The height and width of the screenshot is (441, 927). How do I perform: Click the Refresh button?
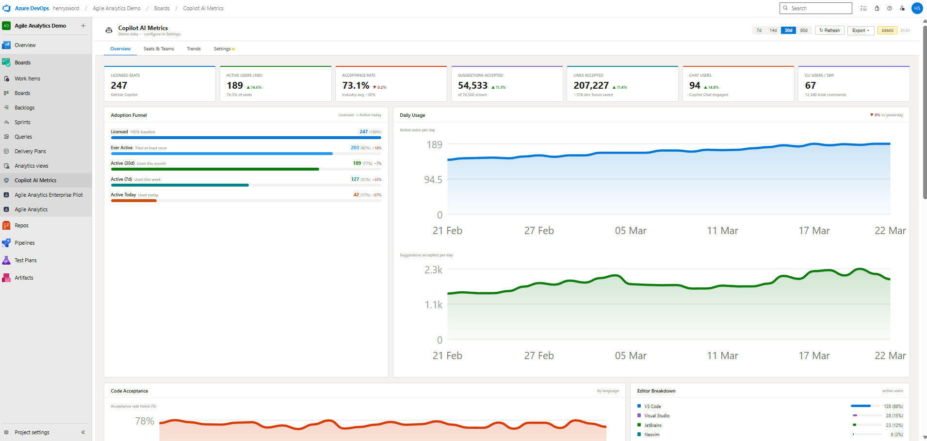829,30
